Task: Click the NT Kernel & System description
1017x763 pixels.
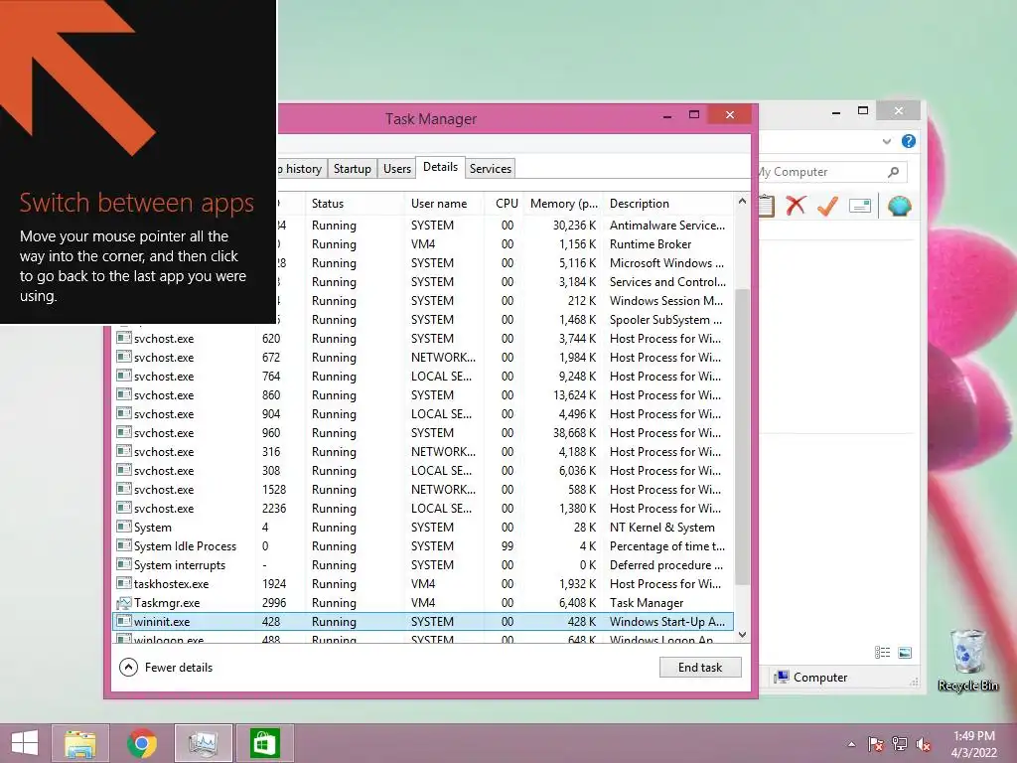Action: [x=662, y=528]
